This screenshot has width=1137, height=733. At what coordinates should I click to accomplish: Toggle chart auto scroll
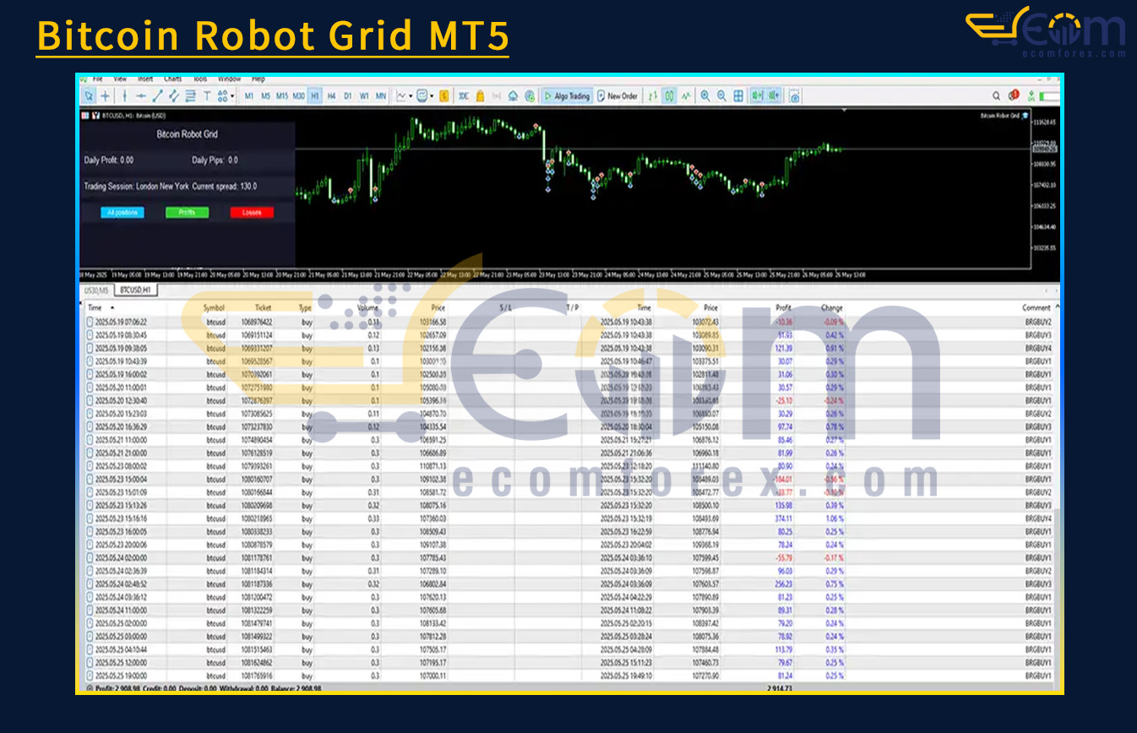(x=757, y=96)
